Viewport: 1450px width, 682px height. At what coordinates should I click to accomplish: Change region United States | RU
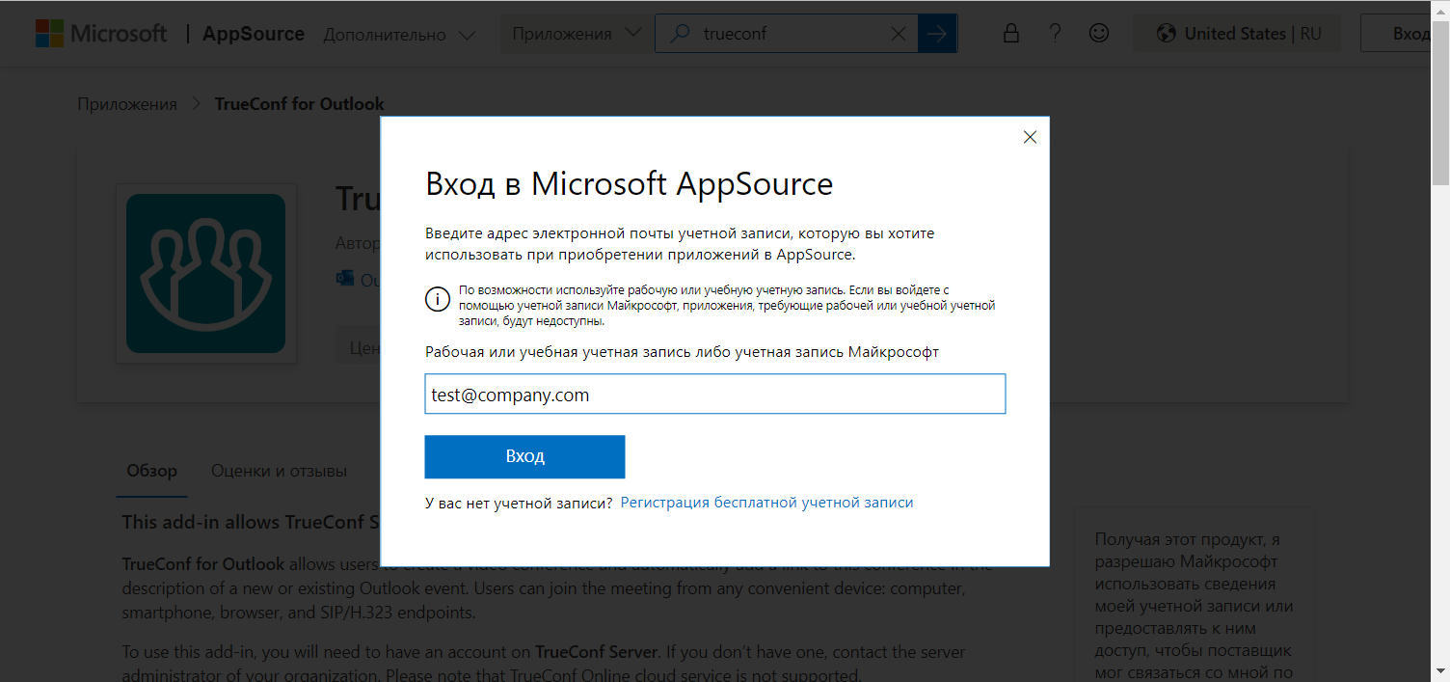1239,34
